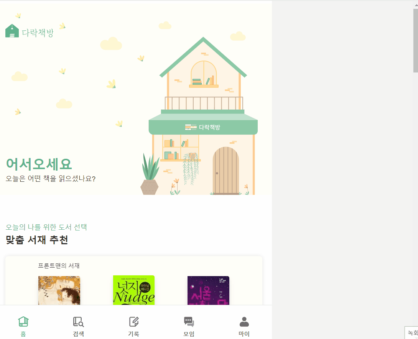Open the 검색 search icon
This screenshot has width=418, height=339.
tap(78, 322)
